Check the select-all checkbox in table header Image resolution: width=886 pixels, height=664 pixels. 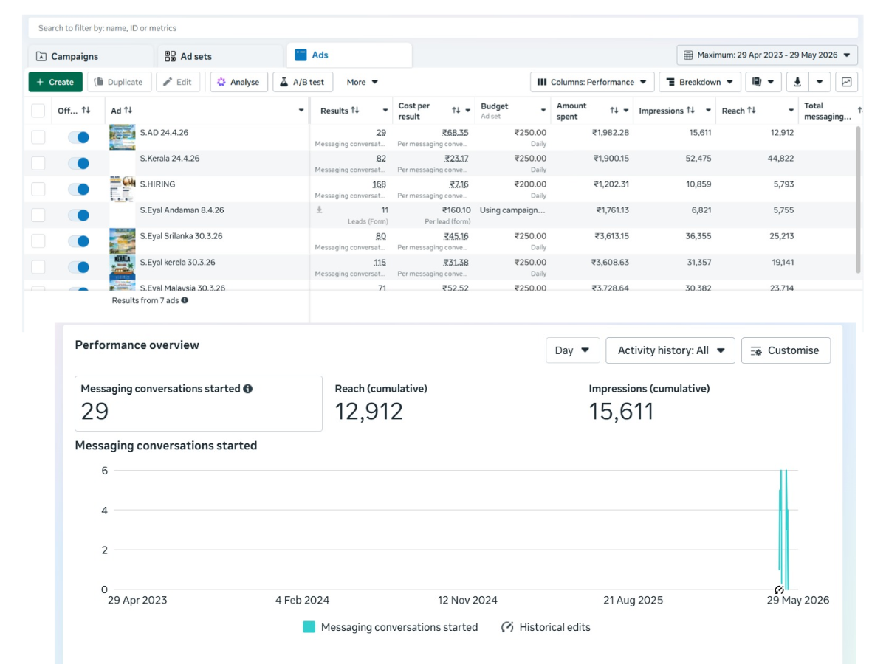[38, 111]
